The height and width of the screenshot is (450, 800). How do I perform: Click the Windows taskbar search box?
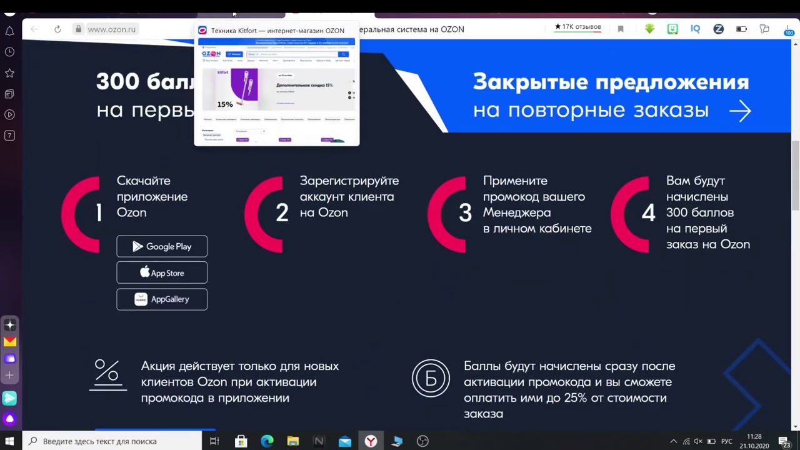pyautogui.click(x=112, y=441)
